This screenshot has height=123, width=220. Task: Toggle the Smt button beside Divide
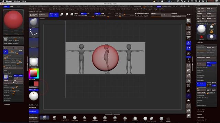(211, 63)
